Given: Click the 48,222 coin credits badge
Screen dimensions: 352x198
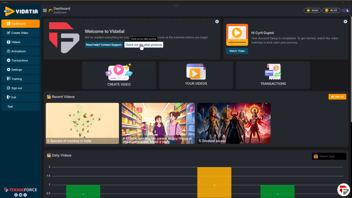Looking at the screenshot, I should tap(331, 10).
